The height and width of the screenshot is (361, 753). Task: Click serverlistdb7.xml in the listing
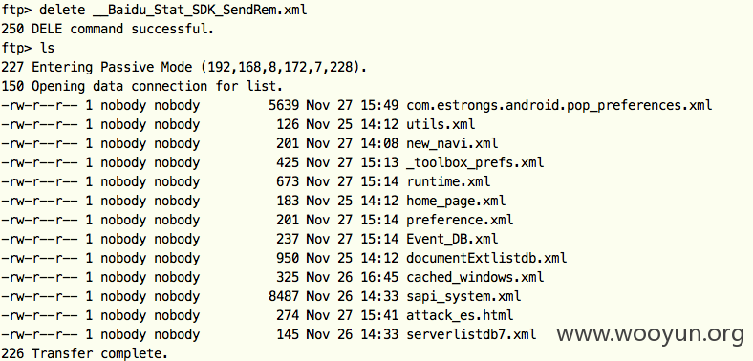pos(471,334)
